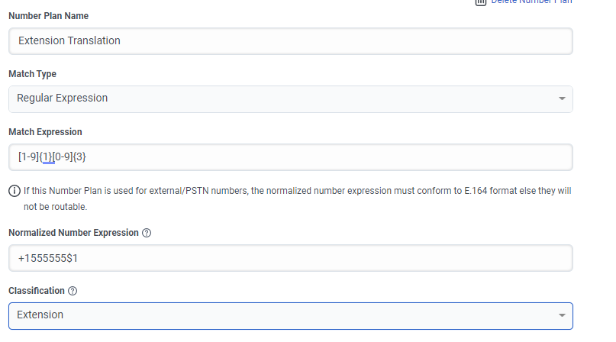Place cursor on $1 in normalized expression

[72, 259]
